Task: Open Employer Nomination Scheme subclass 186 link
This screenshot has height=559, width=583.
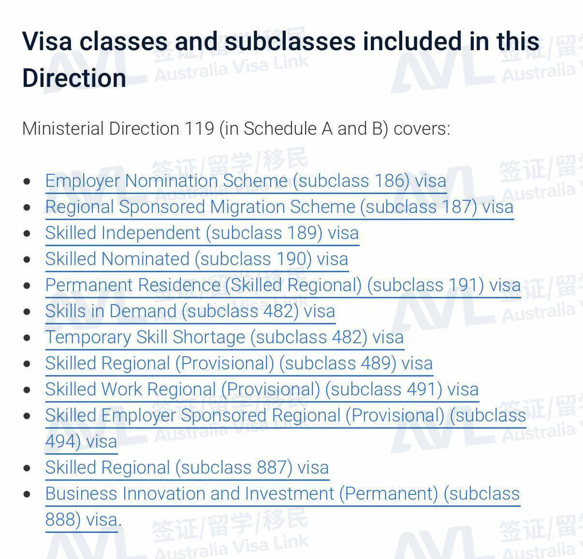Action: 246,181
